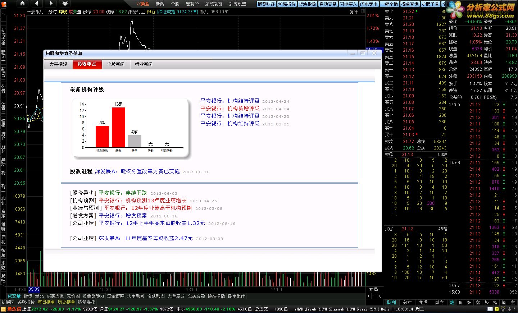Screen dimensions: 518x313
Task: Go back with the left arrow icon
Action: click(37, 4)
